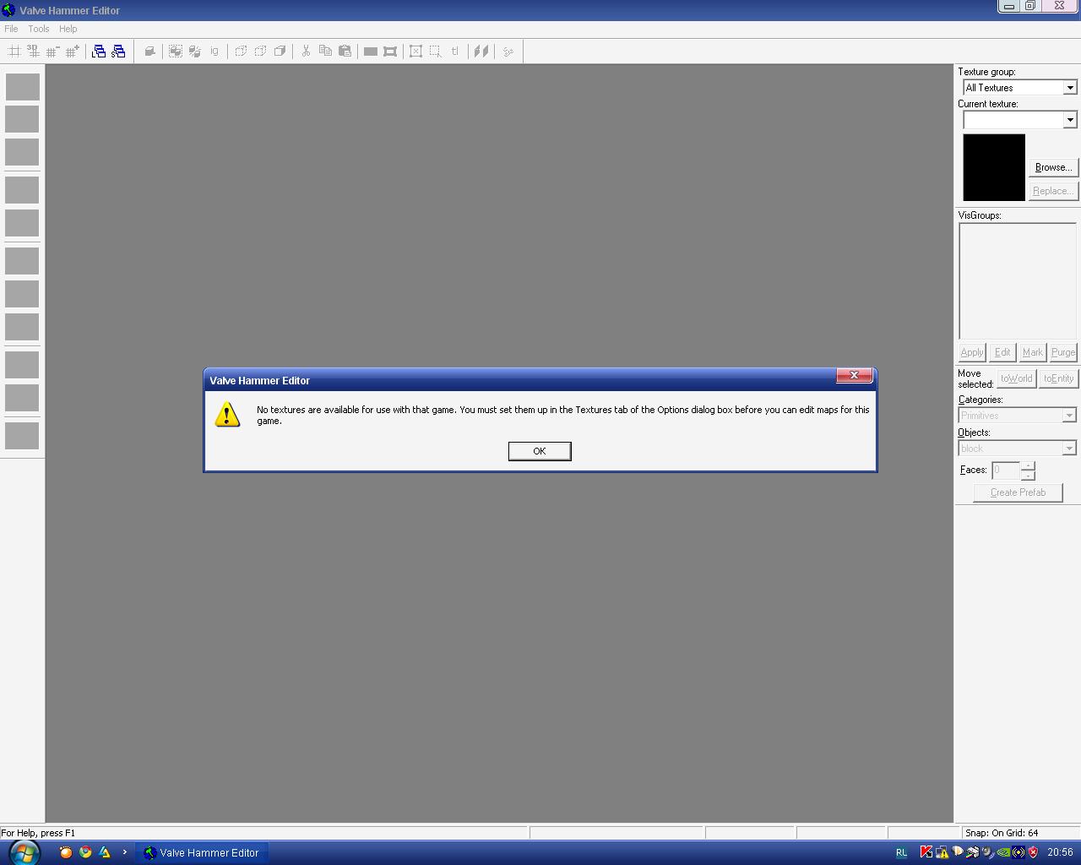Click the Carve tool icon
Image resolution: width=1081 pixels, height=865 pixels.
pos(149,52)
